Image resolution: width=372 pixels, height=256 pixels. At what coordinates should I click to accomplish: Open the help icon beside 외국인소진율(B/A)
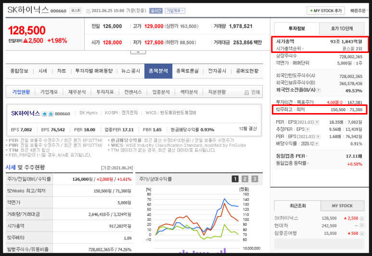click(319, 90)
